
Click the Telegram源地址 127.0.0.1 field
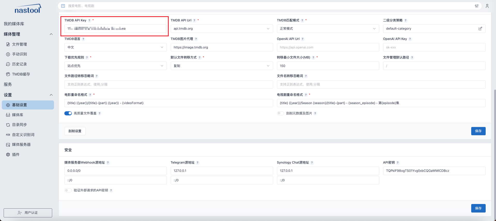[222, 171]
